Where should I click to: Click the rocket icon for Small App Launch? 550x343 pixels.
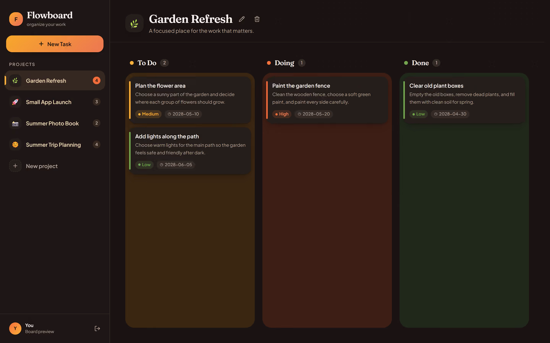coord(15,102)
